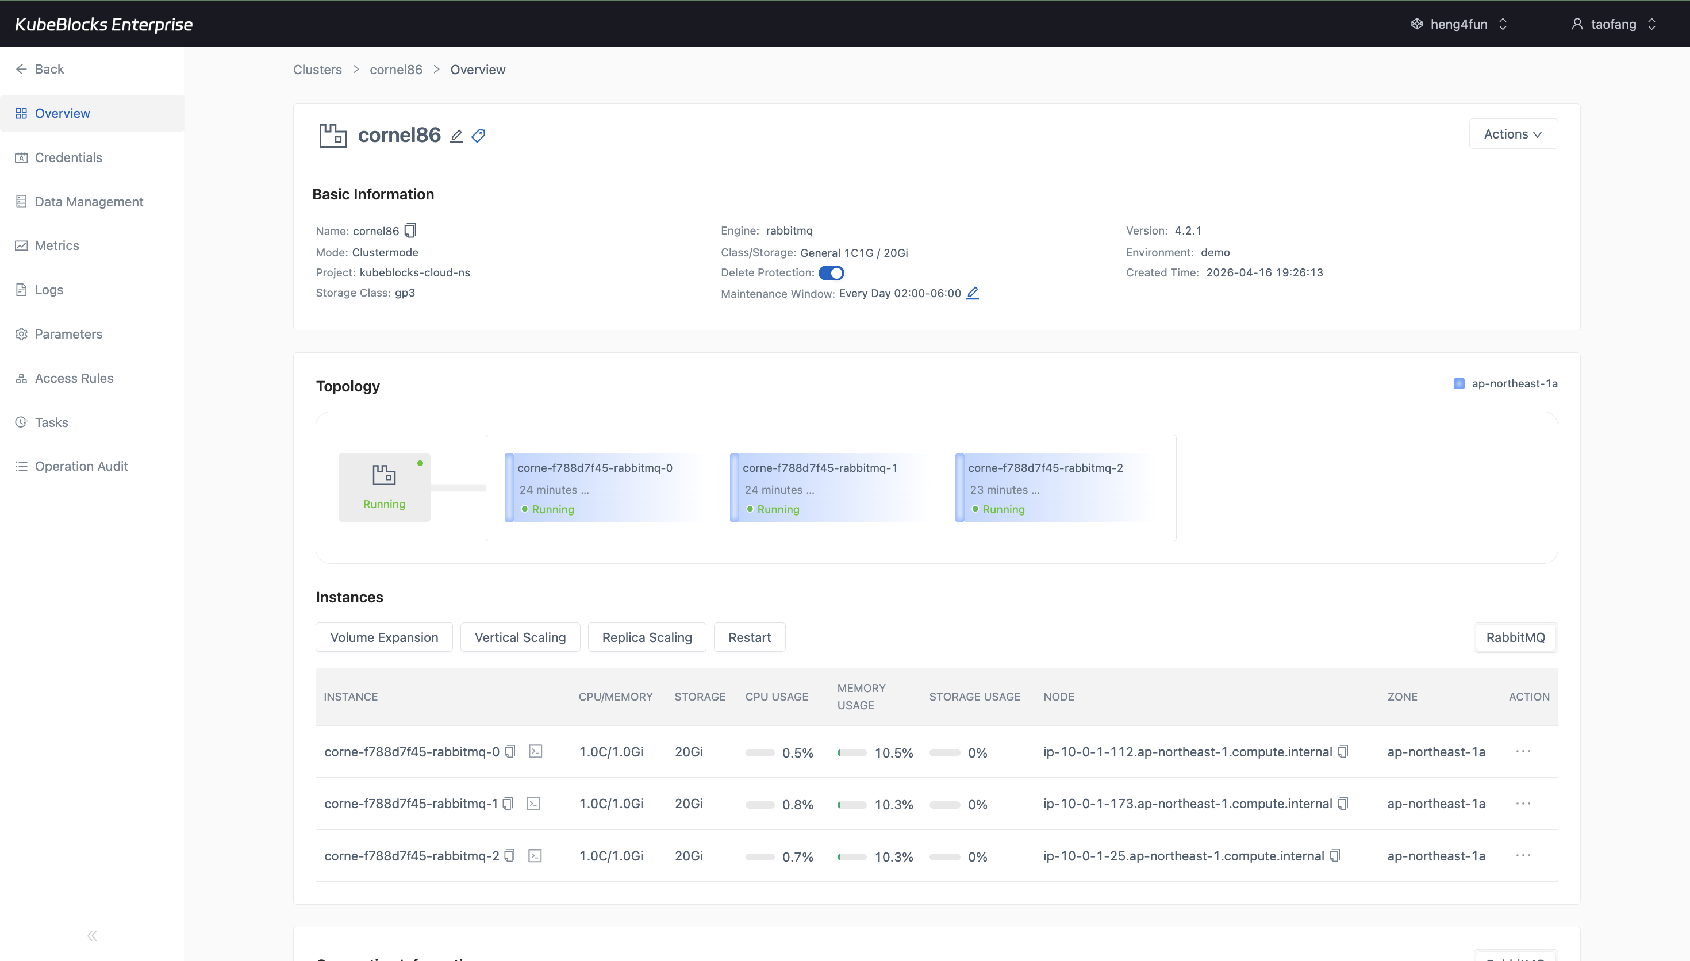
Task: Click the 10.5% memory usage value
Action: click(893, 753)
